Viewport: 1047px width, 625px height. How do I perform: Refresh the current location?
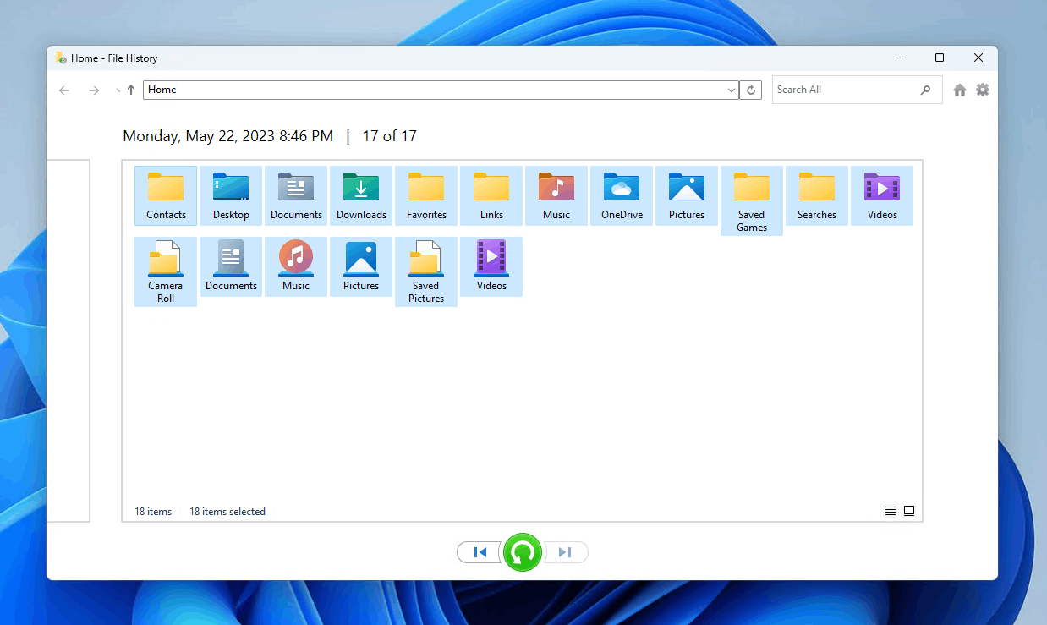click(751, 90)
